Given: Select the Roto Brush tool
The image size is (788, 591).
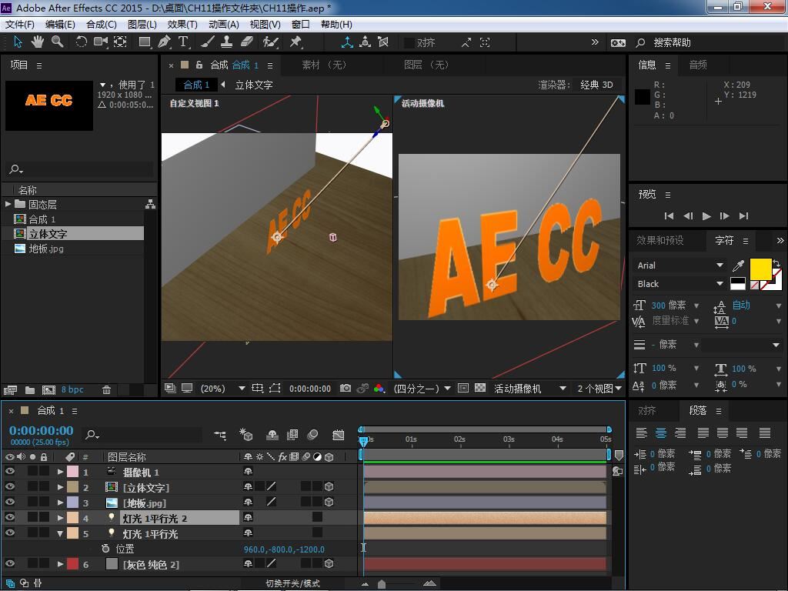Looking at the screenshot, I should click(x=270, y=42).
